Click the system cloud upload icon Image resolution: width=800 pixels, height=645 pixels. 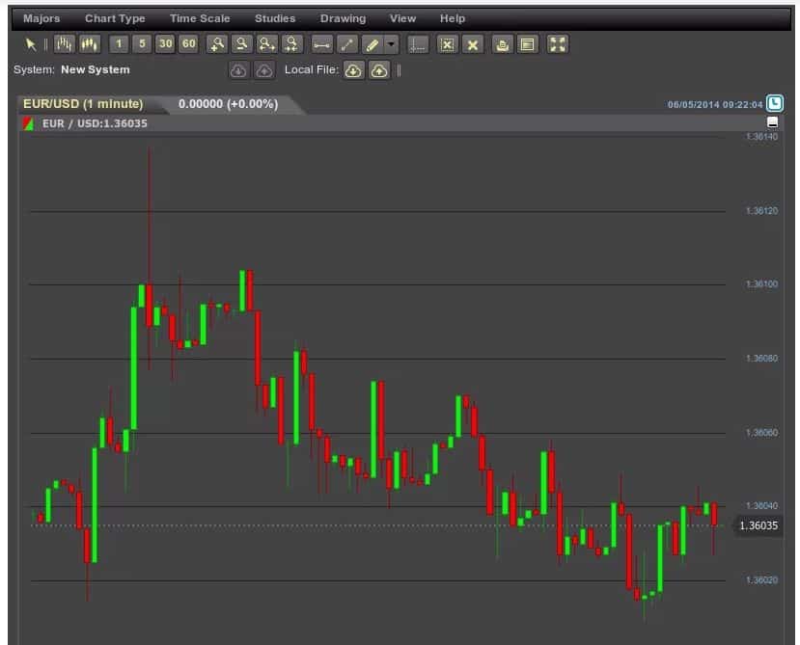click(x=263, y=70)
